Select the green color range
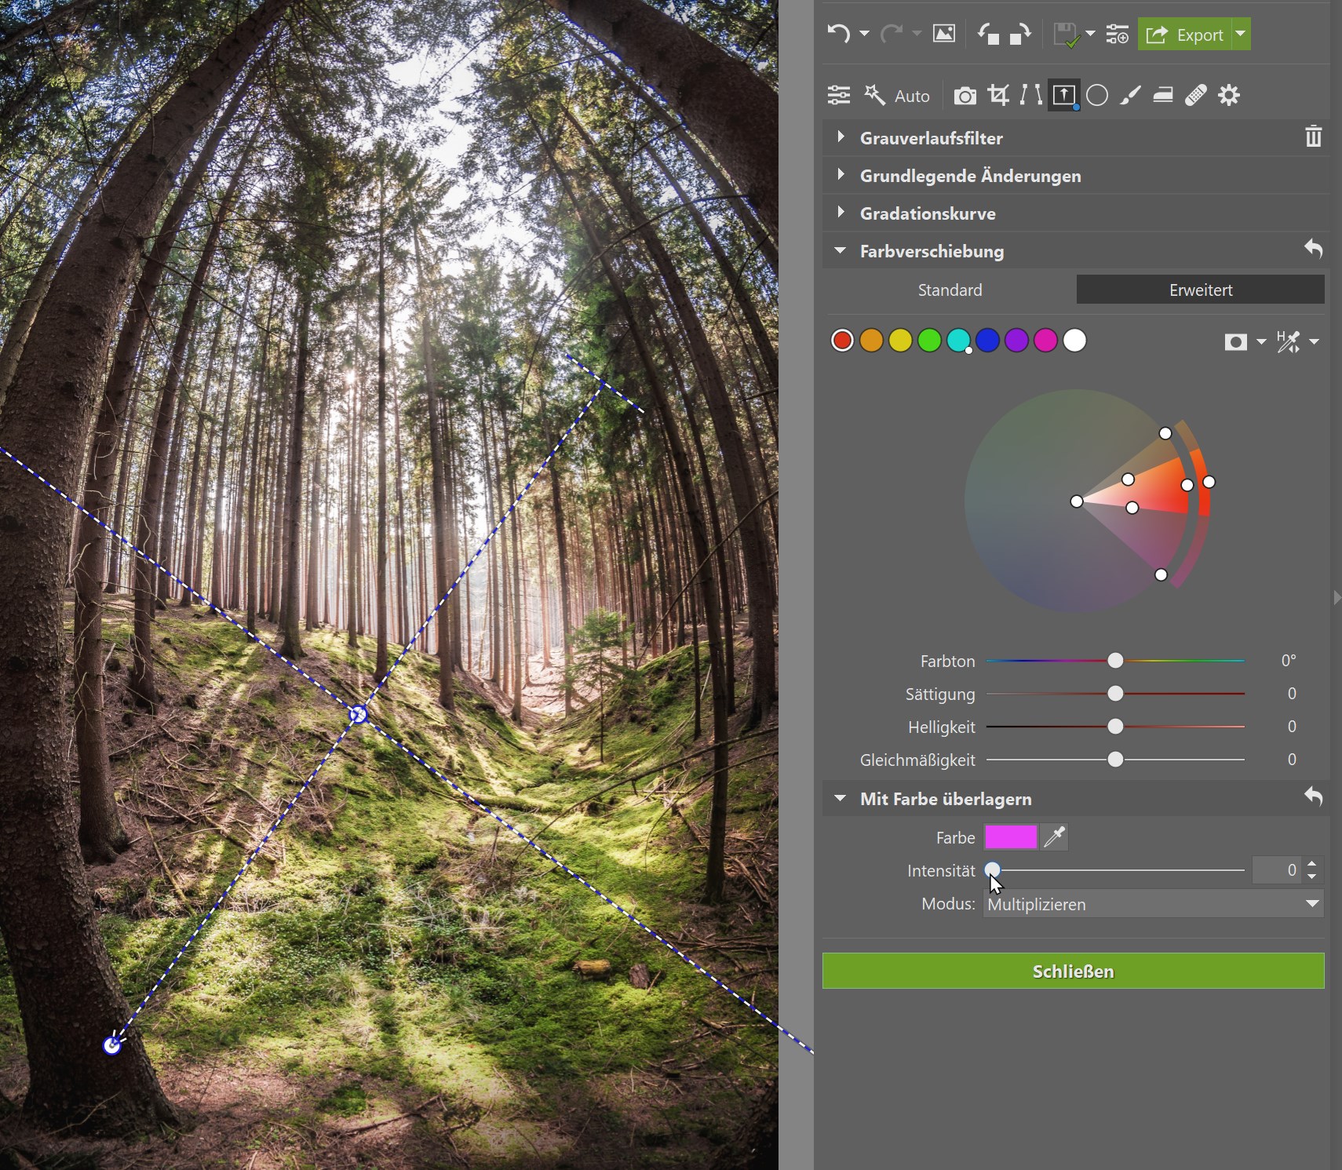The height and width of the screenshot is (1170, 1342). point(929,341)
